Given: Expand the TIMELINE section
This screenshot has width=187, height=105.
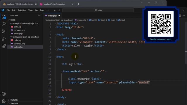Looking at the screenshot, I should [14, 103].
